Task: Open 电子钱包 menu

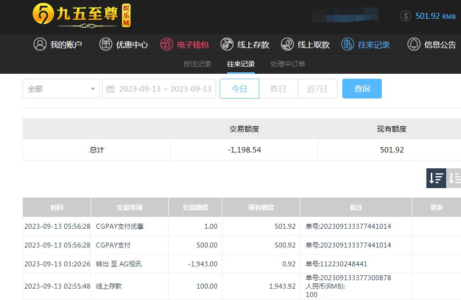Action: (184, 45)
